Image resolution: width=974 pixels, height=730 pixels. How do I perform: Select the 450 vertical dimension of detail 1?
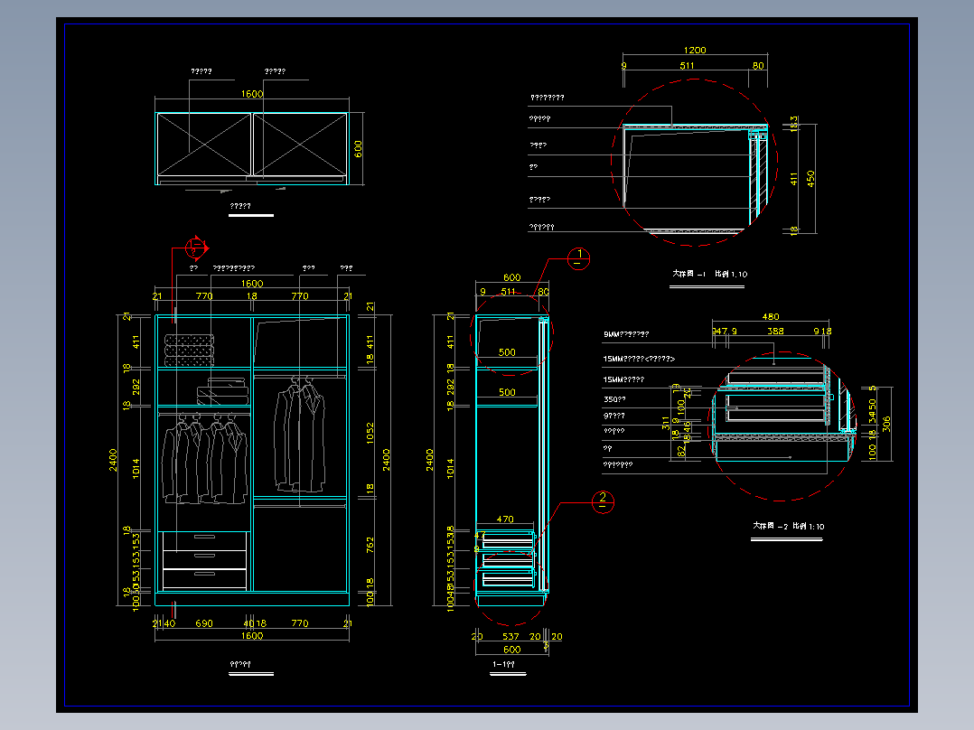click(x=810, y=179)
